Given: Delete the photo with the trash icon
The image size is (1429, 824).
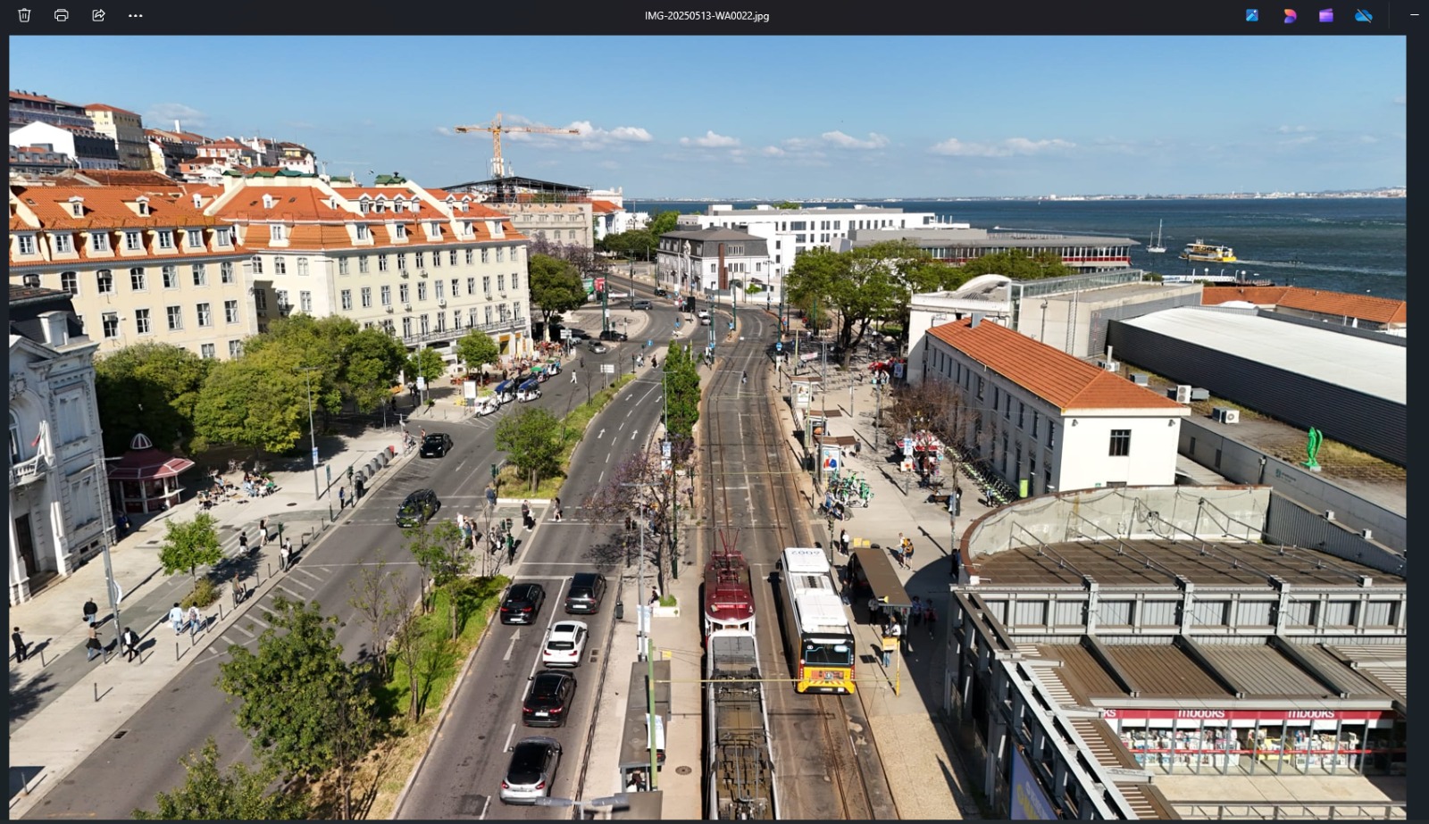Looking at the screenshot, I should pos(24,15).
